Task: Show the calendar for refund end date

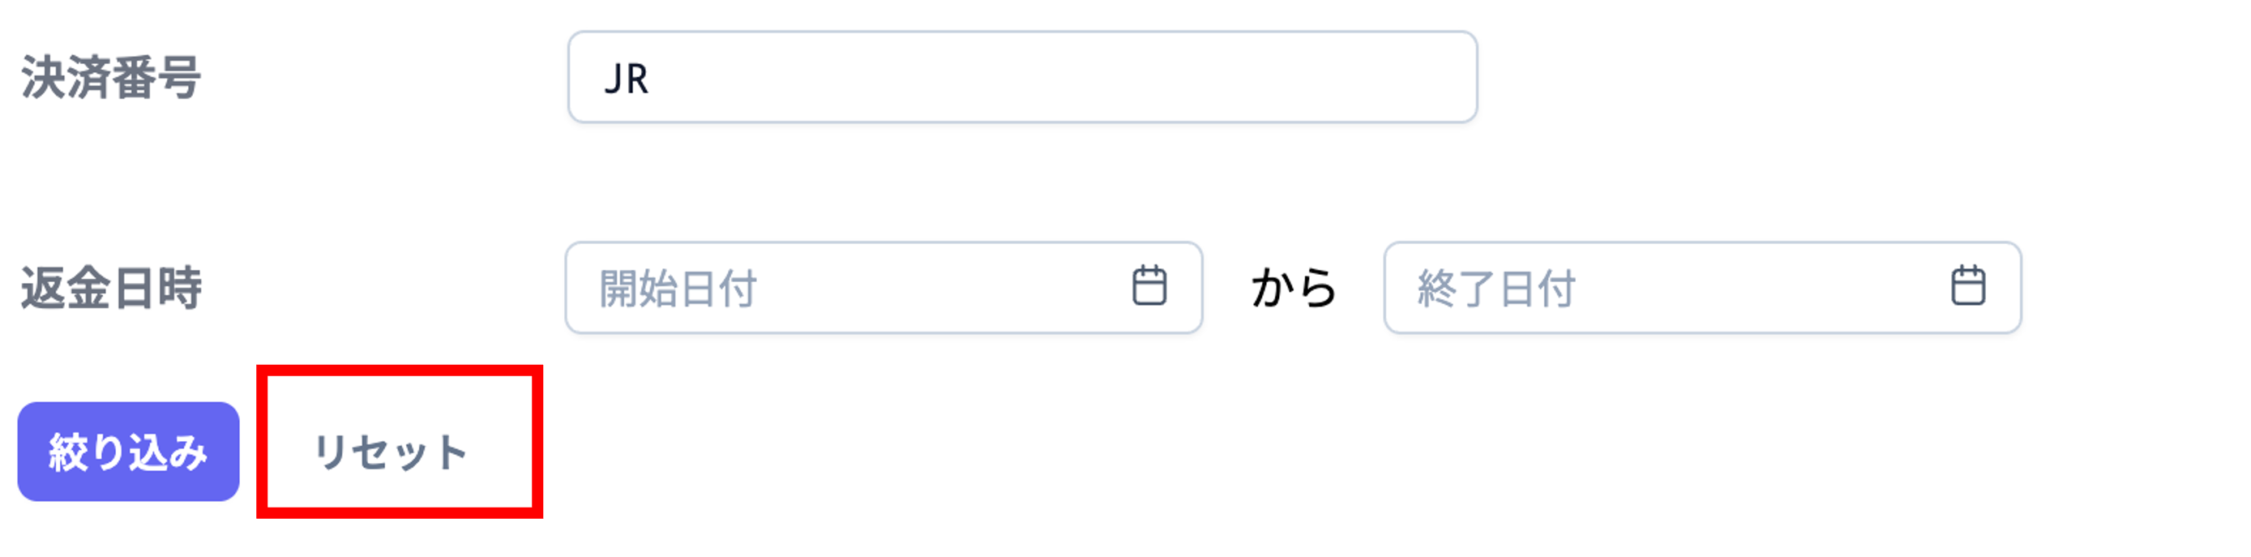Action: (1968, 286)
